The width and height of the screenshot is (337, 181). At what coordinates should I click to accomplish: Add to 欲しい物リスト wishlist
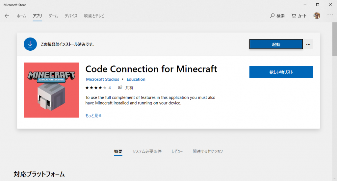coord(281,72)
